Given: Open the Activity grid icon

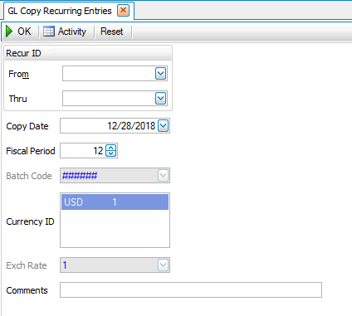Looking at the screenshot, I should point(49,32).
